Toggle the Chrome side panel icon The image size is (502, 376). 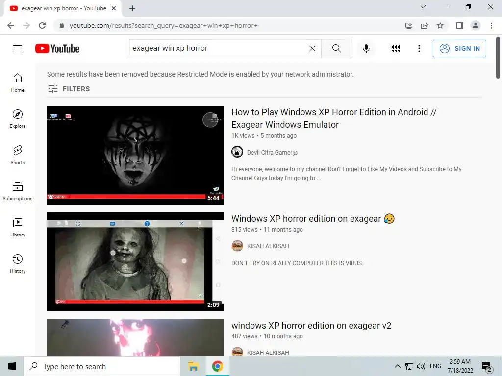pos(460,25)
